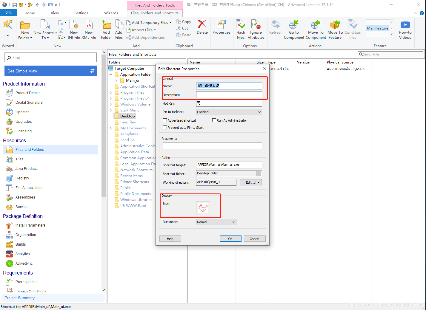Click OK in the shortcut dialog
This screenshot has width=426, height=310.
[230, 239]
